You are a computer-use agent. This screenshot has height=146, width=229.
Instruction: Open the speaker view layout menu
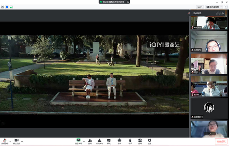click(x=214, y=7)
